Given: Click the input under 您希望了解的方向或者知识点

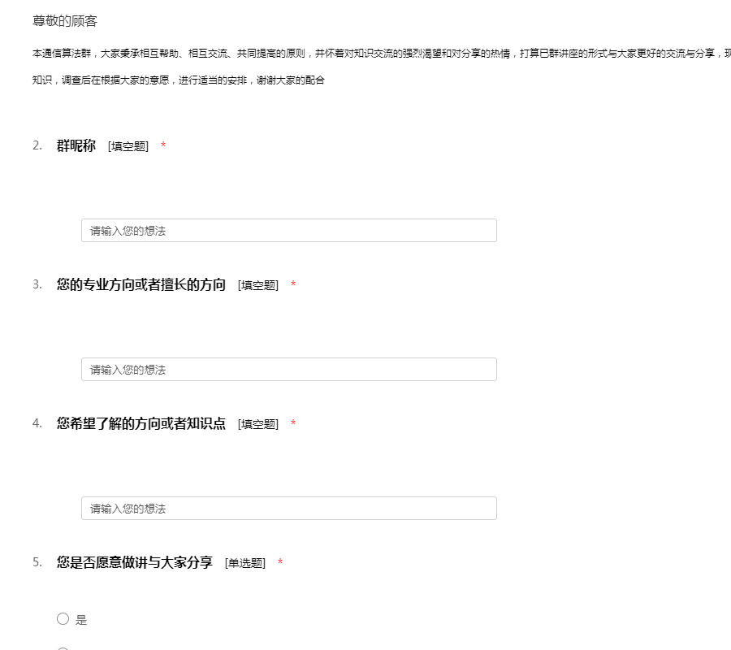Looking at the screenshot, I should coord(288,509).
